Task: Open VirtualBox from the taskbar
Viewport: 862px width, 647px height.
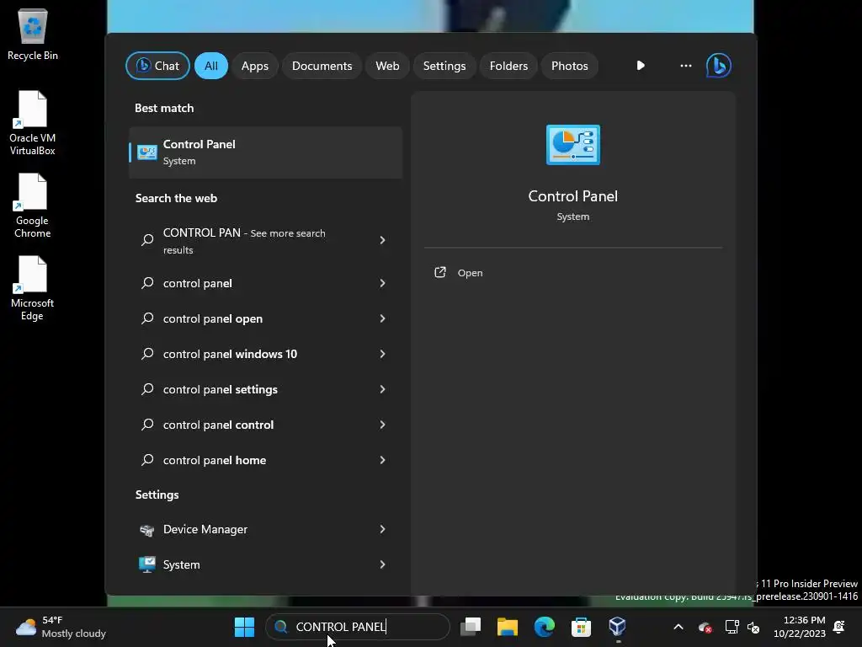Action: (x=617, y=627)
